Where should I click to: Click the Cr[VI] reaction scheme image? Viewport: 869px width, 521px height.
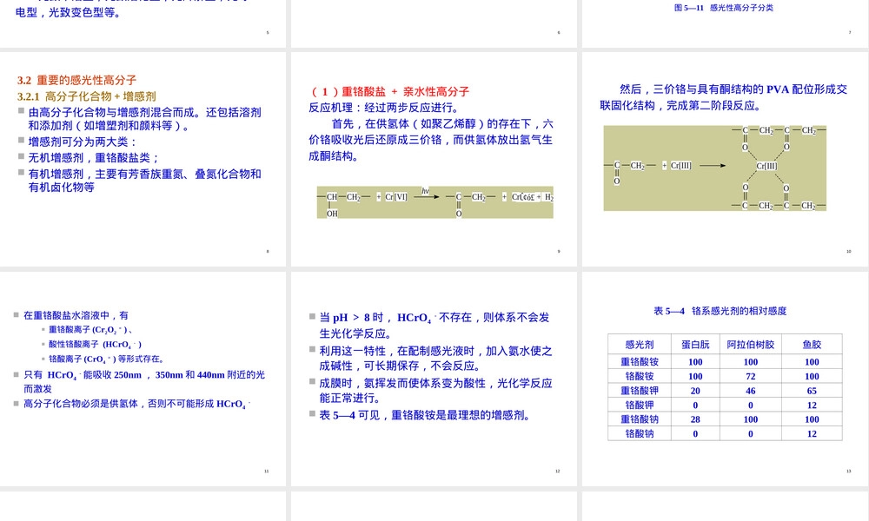pos(435,202)
